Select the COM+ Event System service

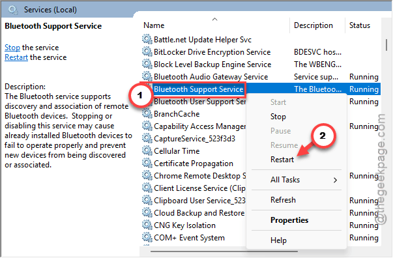click(x=189, y=238)
